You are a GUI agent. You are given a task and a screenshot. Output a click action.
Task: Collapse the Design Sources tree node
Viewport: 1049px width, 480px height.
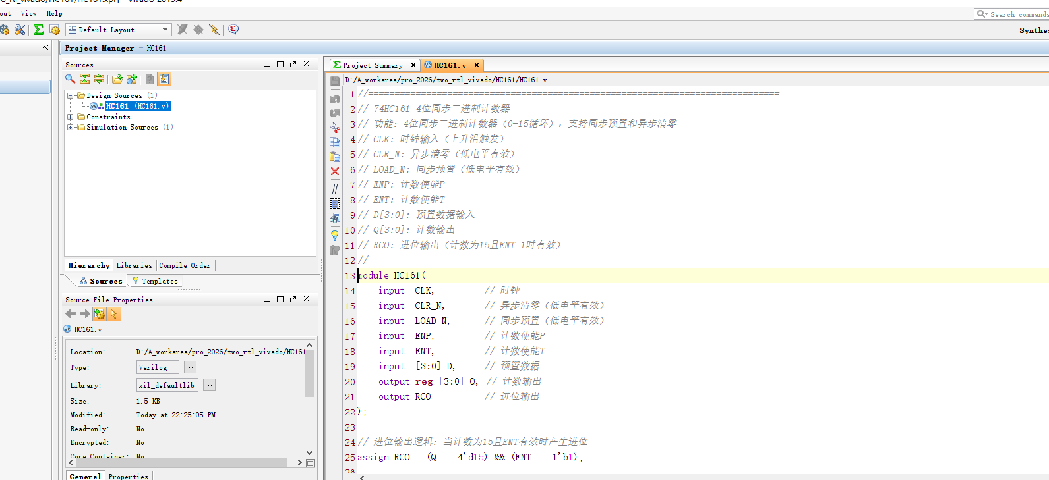point(70,95)
